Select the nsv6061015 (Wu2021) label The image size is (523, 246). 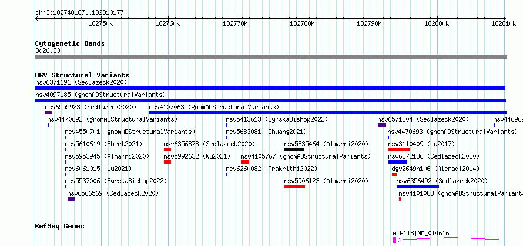tap(98, 169)
